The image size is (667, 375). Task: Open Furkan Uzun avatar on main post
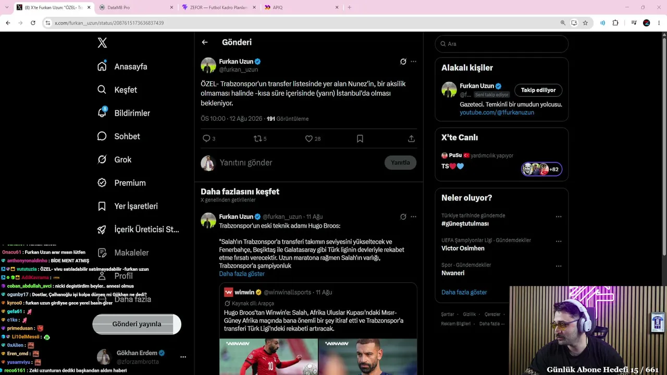click(208, 65)
